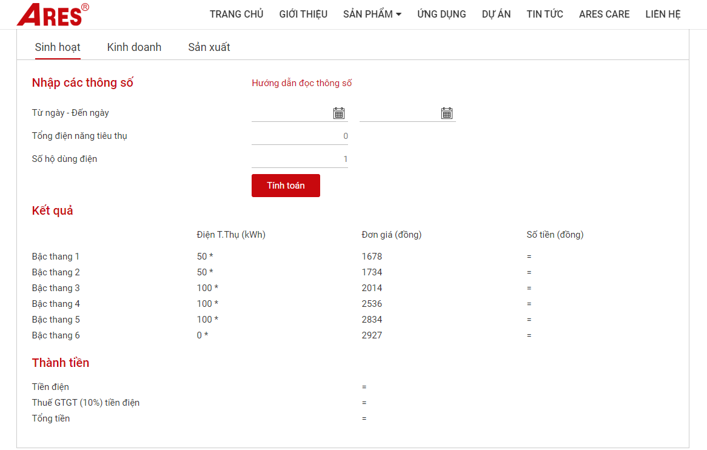
Task: Navigate to ỨNG DỤNG page
Action: 441,14
